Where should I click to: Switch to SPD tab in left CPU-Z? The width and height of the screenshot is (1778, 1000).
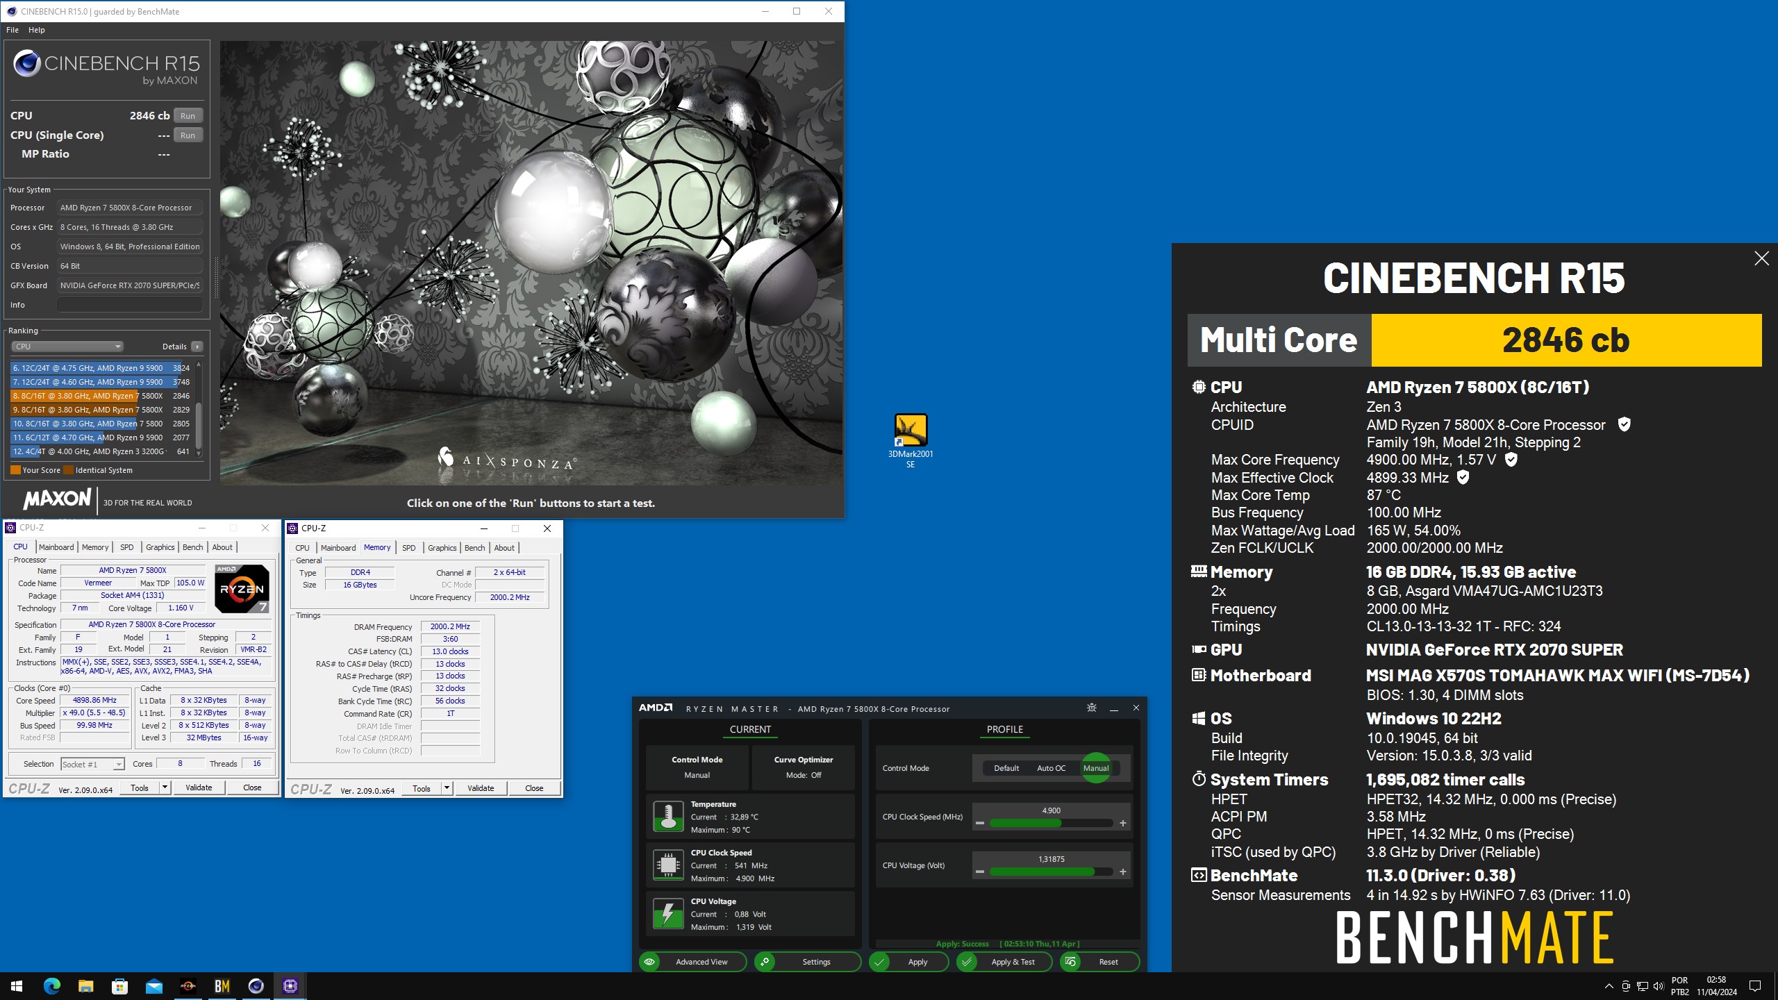[x=126, y=547]
